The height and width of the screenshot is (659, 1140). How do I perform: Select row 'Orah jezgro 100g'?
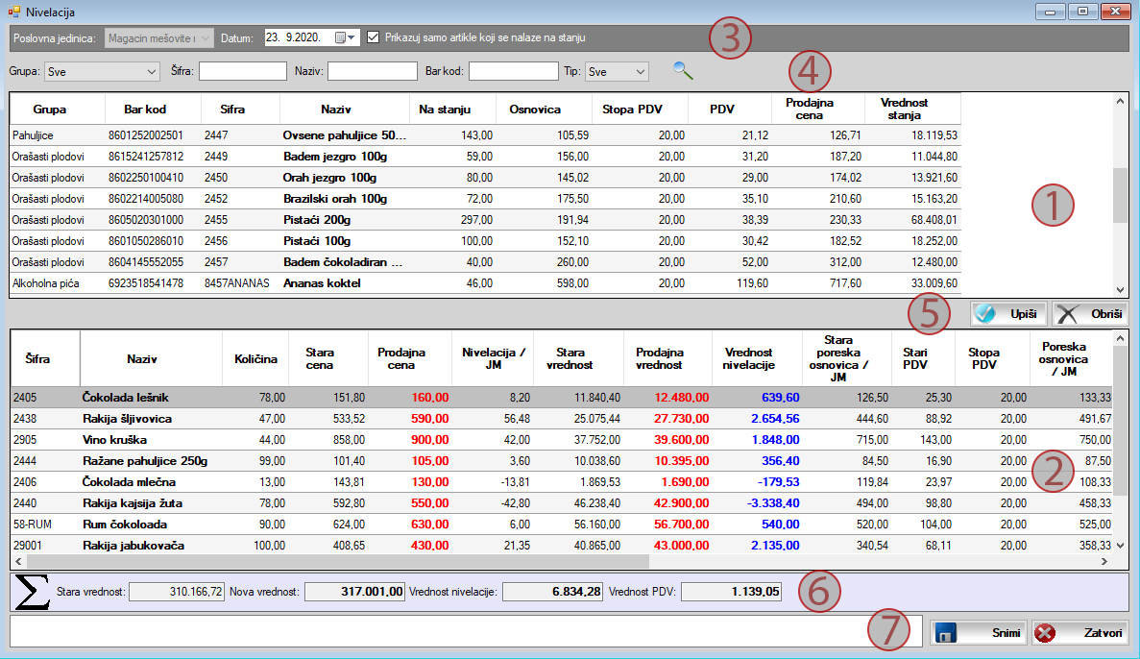tap(486, 178)
